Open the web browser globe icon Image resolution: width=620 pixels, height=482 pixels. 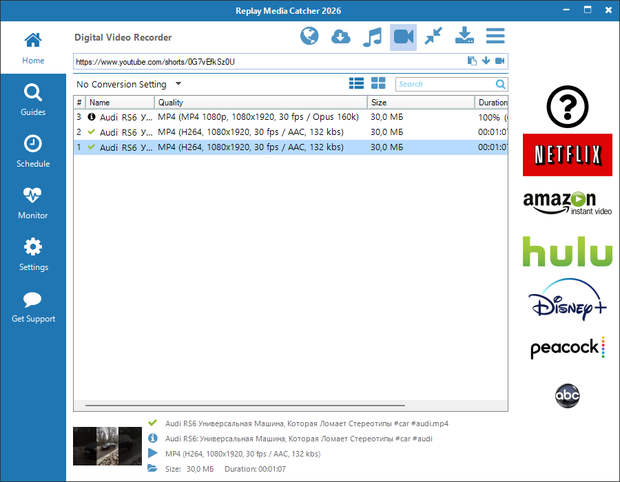[310, 36]
